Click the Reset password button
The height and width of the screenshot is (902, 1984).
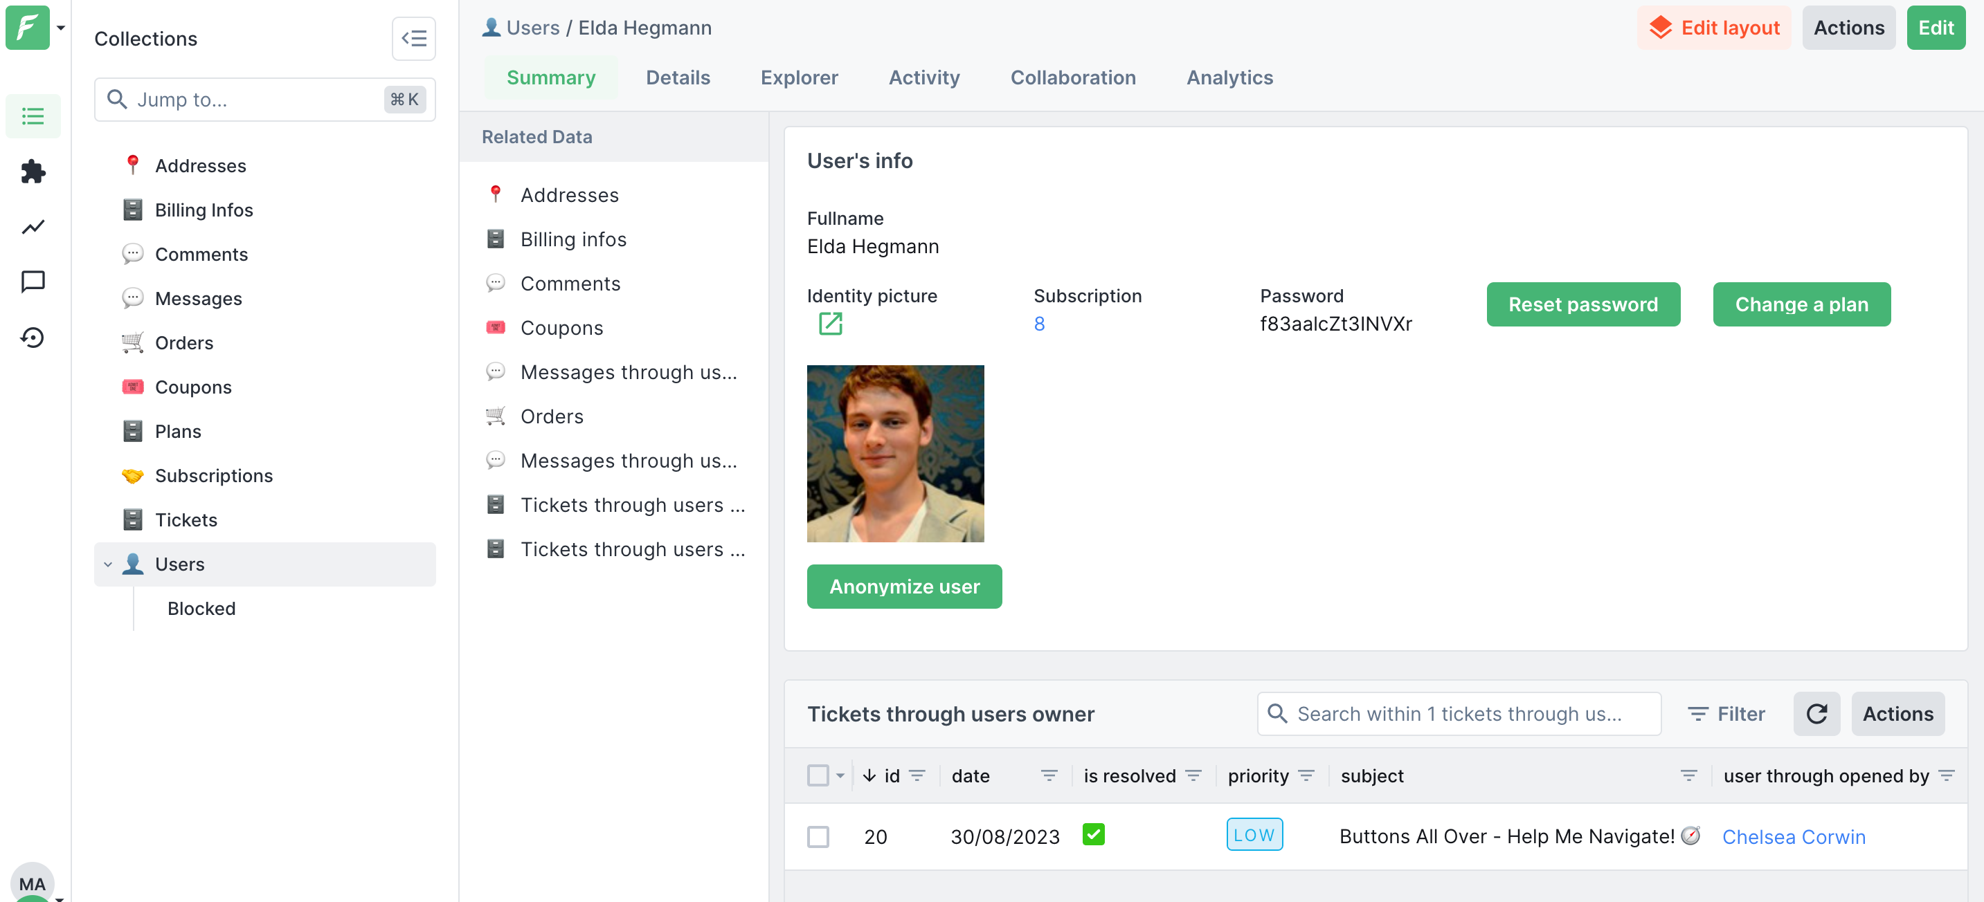[1582, 304]
